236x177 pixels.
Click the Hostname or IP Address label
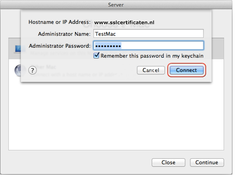(x=60, y=22)
